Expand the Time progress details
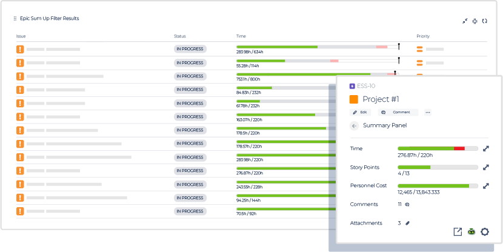The width and height of the screenshot is (503, 252). [485, 148]
